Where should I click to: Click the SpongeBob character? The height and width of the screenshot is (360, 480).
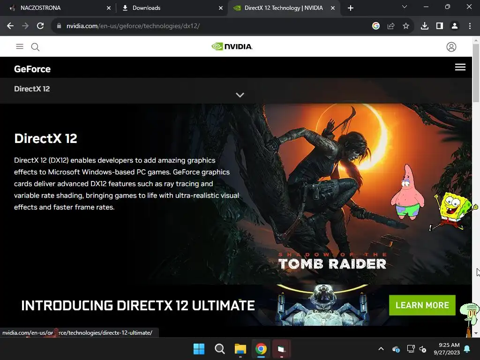454,211
